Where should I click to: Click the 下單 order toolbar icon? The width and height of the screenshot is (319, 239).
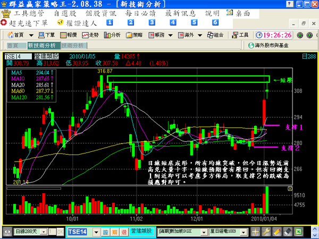[47, 35]
